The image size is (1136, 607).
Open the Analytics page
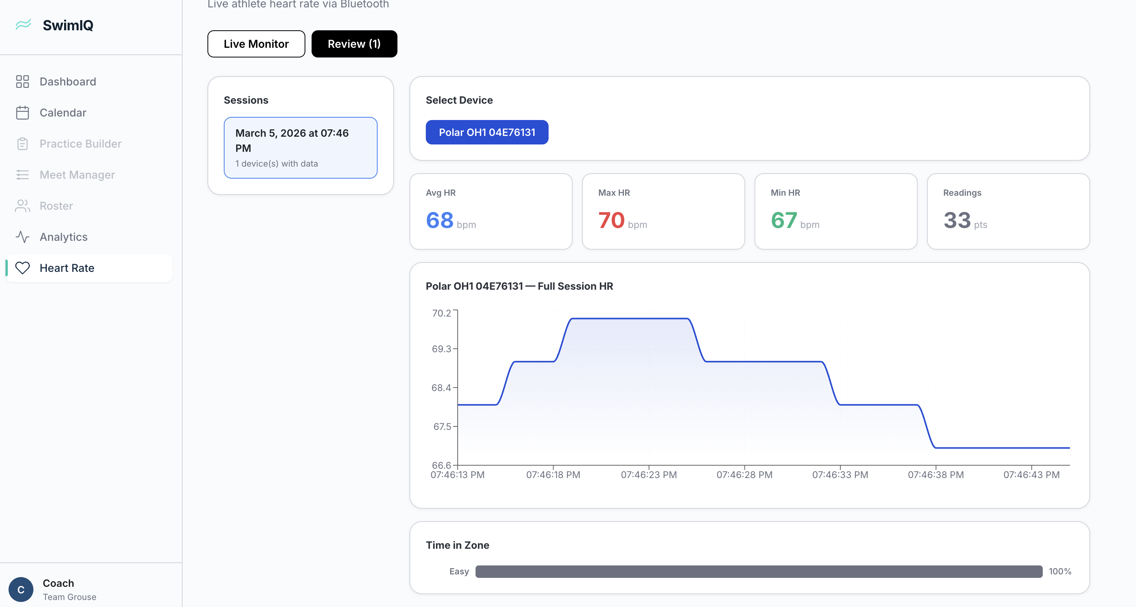63,237
